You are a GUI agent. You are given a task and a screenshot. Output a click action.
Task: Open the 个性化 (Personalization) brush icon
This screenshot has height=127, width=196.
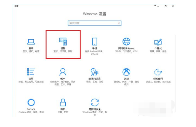pyautogui.click(x=158, y=42)
